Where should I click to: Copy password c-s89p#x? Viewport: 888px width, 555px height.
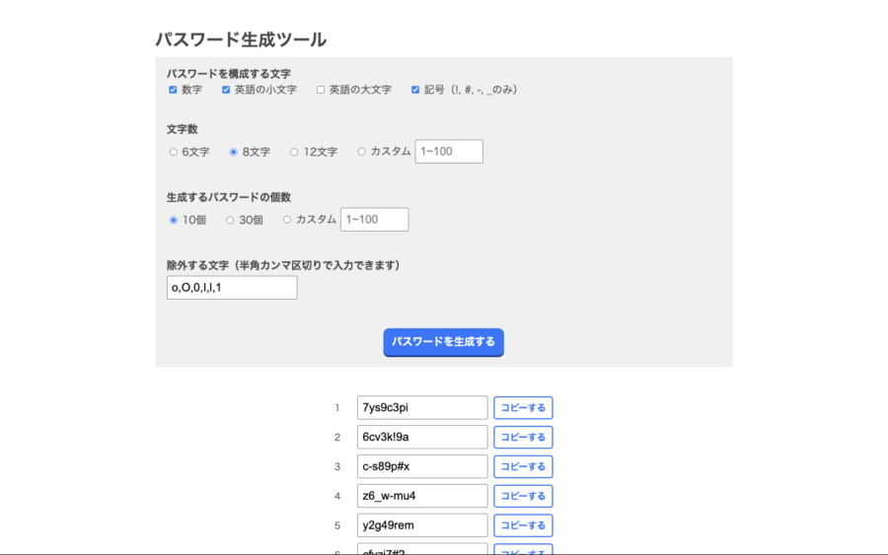(x=523, y=466)
